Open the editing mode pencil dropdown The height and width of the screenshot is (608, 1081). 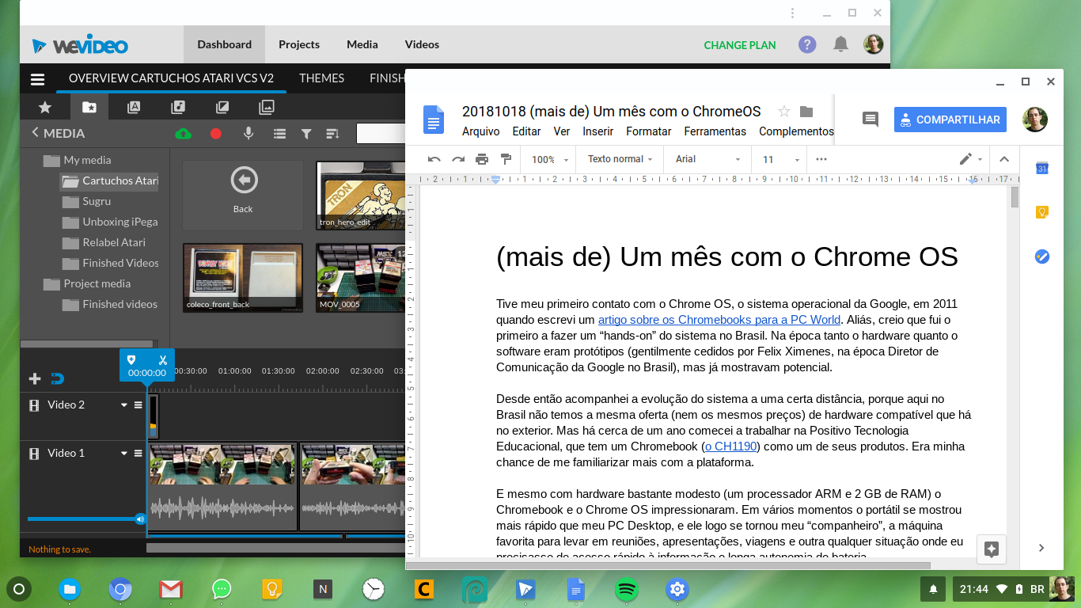(971, 159)
